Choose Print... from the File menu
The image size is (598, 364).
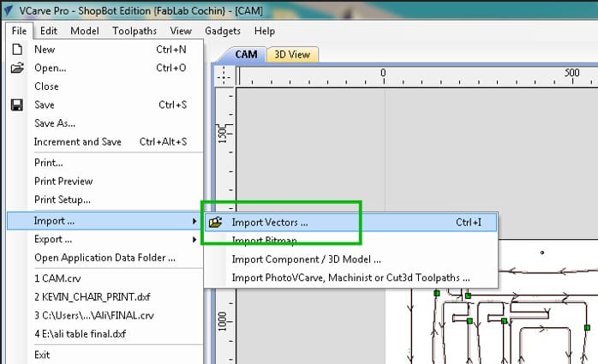105,163
